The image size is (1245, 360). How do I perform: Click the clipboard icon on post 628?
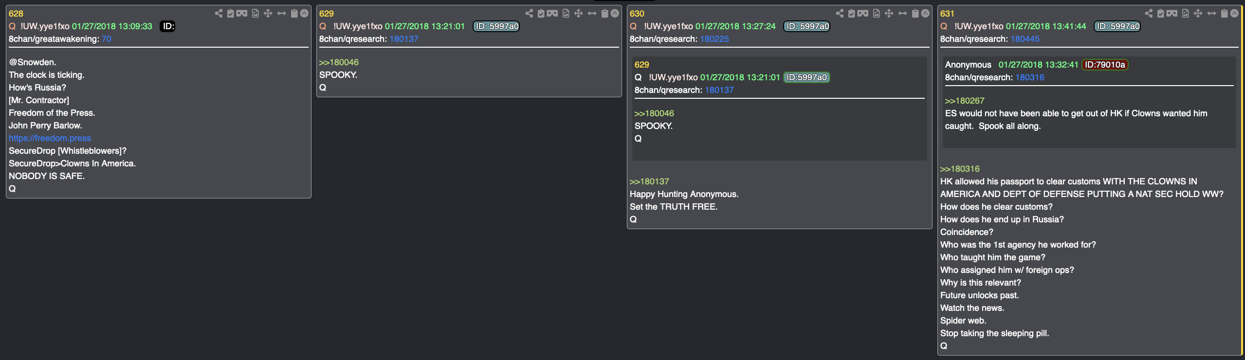coord(294,13)
